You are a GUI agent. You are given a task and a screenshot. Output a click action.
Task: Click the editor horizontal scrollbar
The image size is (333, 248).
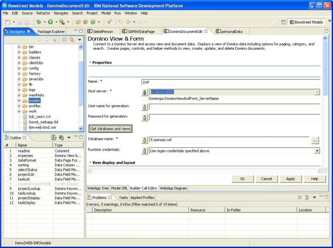point(204,171)
